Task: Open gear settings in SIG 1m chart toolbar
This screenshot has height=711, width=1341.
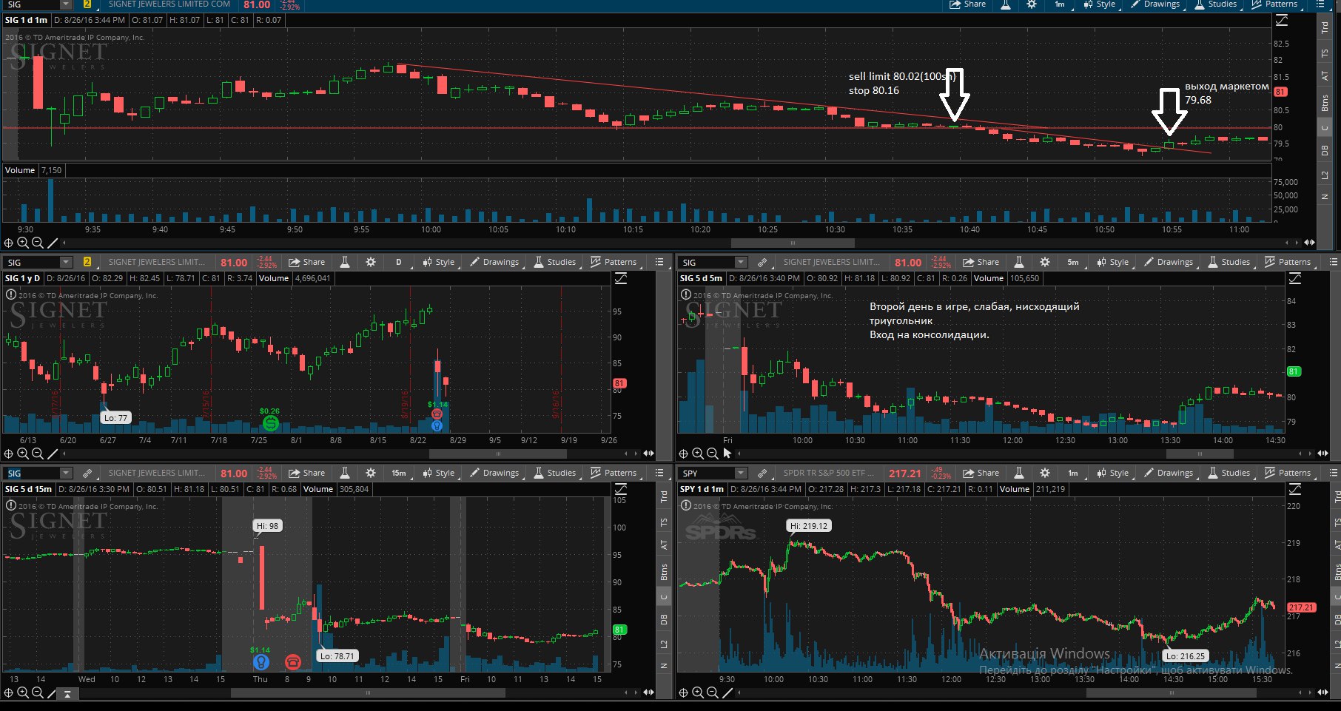Action: point(1032,4)
